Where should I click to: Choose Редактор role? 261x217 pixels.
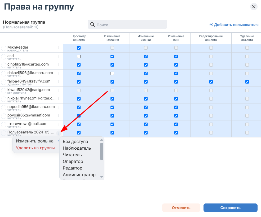72,168
